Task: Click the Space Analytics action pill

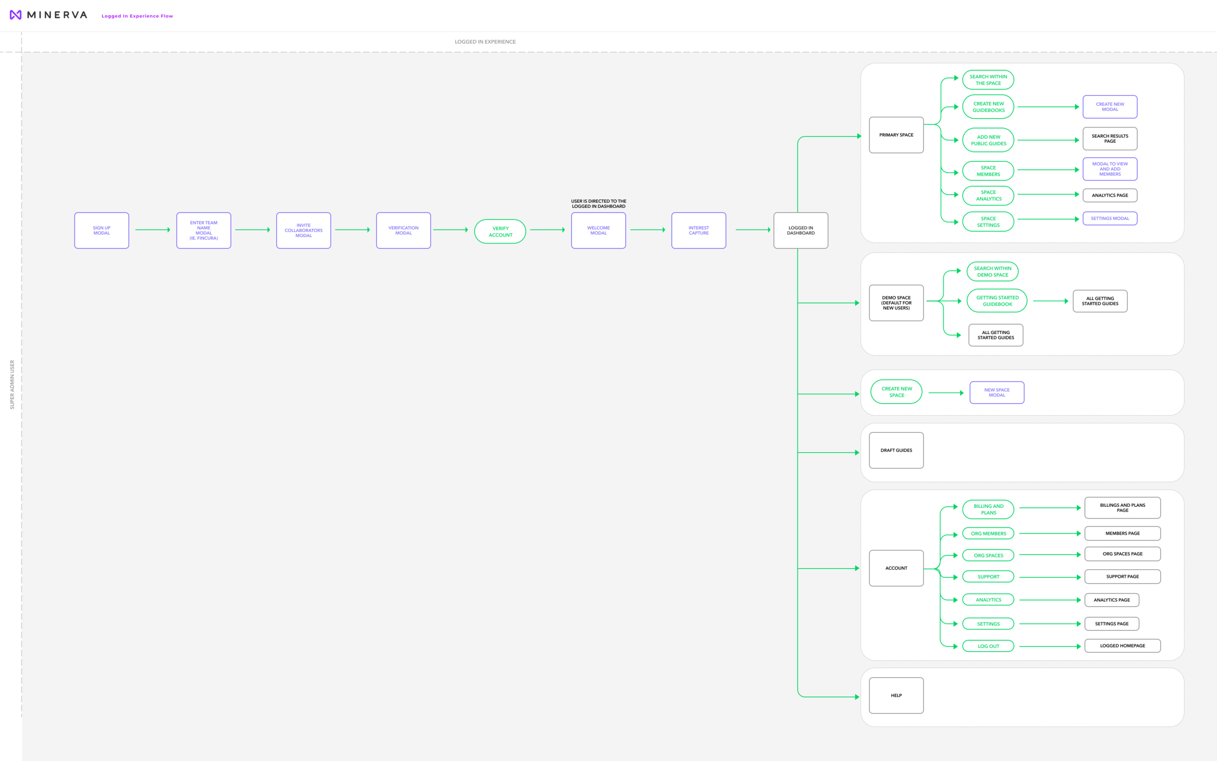Action: tap(988, 195)
